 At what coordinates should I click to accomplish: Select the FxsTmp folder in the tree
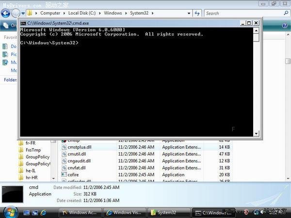(x=33, y=150)
